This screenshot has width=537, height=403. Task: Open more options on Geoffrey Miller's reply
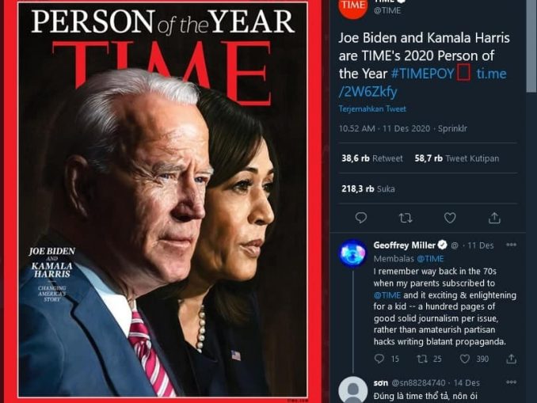click(511, 245)
